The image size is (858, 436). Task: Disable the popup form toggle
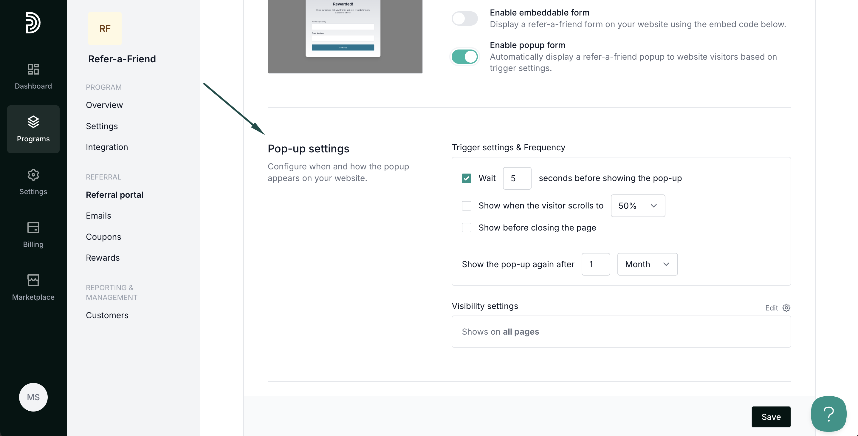[x=464, y=57]
